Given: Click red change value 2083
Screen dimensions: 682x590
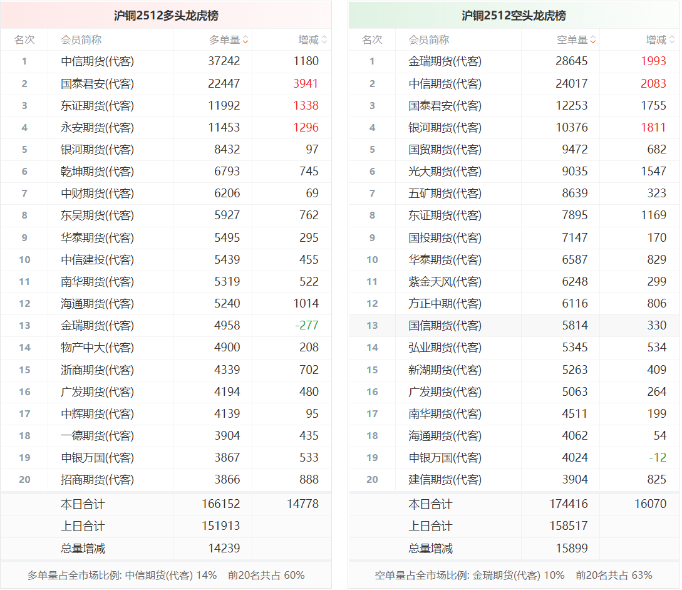Looking at the screenshot, I should pos(653,83).
